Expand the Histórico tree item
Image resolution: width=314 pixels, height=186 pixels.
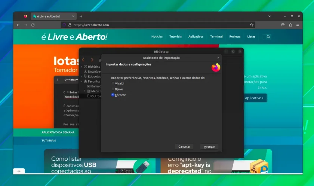point(81,67)
